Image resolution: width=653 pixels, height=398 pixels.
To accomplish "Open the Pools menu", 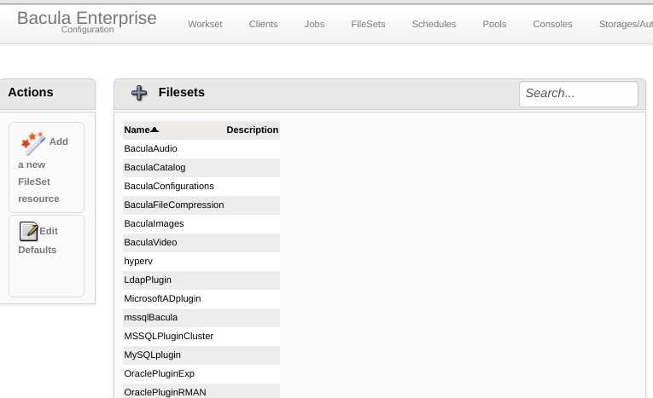I will coord(494,24).
